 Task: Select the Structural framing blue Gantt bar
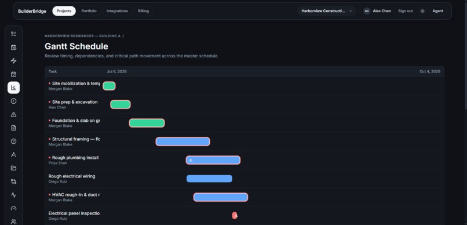(183, 141)
